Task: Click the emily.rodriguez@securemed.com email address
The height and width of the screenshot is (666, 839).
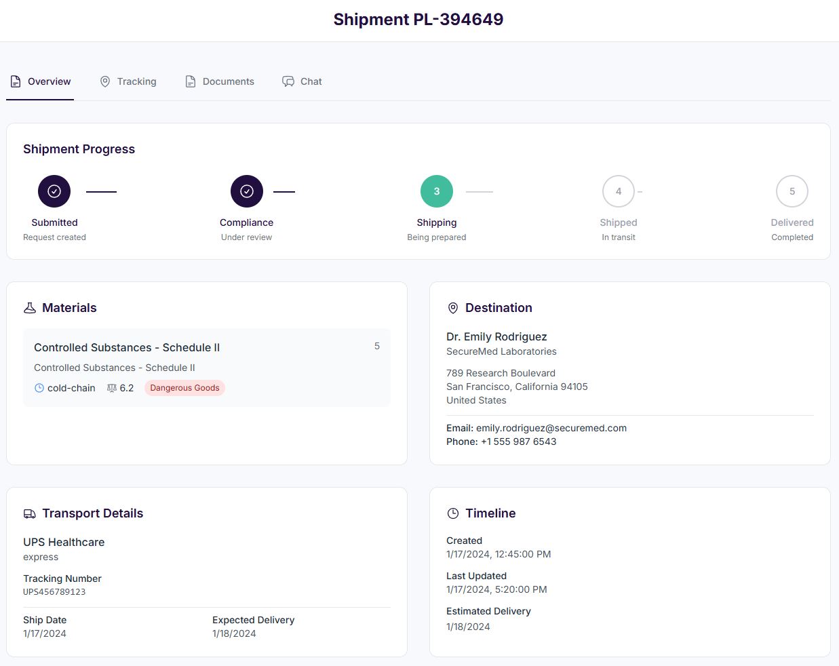Action: (551, 428)
